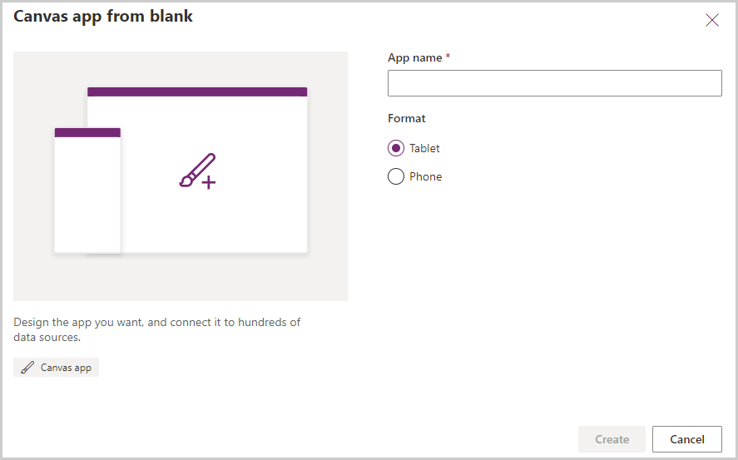Click the pencil icon beside Canvas app
This screenshot has height=460, width=738.
(x=28, y=368)
